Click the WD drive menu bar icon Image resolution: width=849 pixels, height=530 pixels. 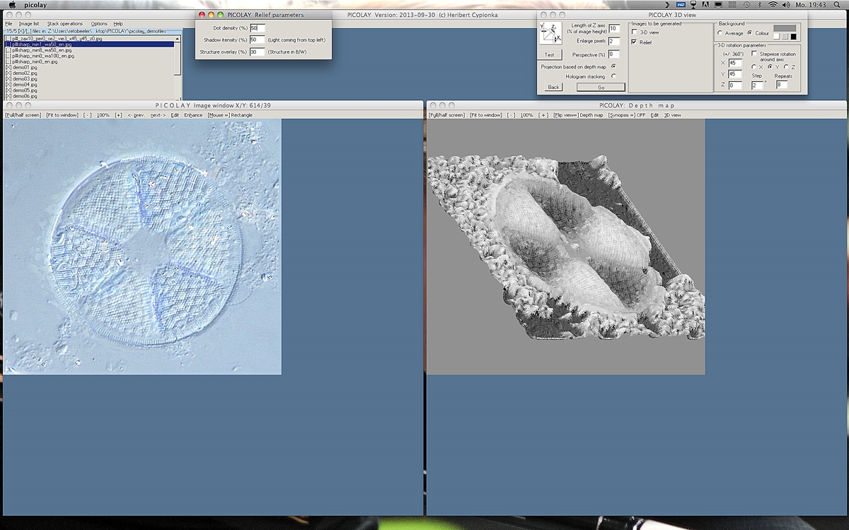(680, 5)
